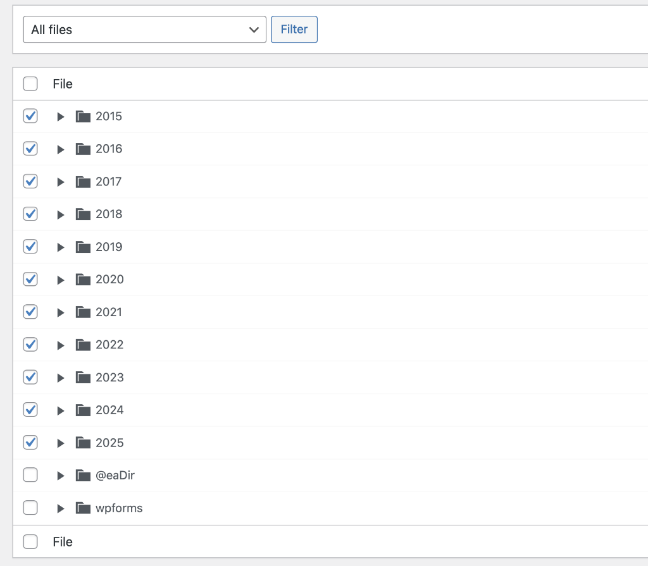Image resolution: width=648 pixels, height=566 pixels.
Task: Click the 2021 folder icon
Action: [83, 312]
